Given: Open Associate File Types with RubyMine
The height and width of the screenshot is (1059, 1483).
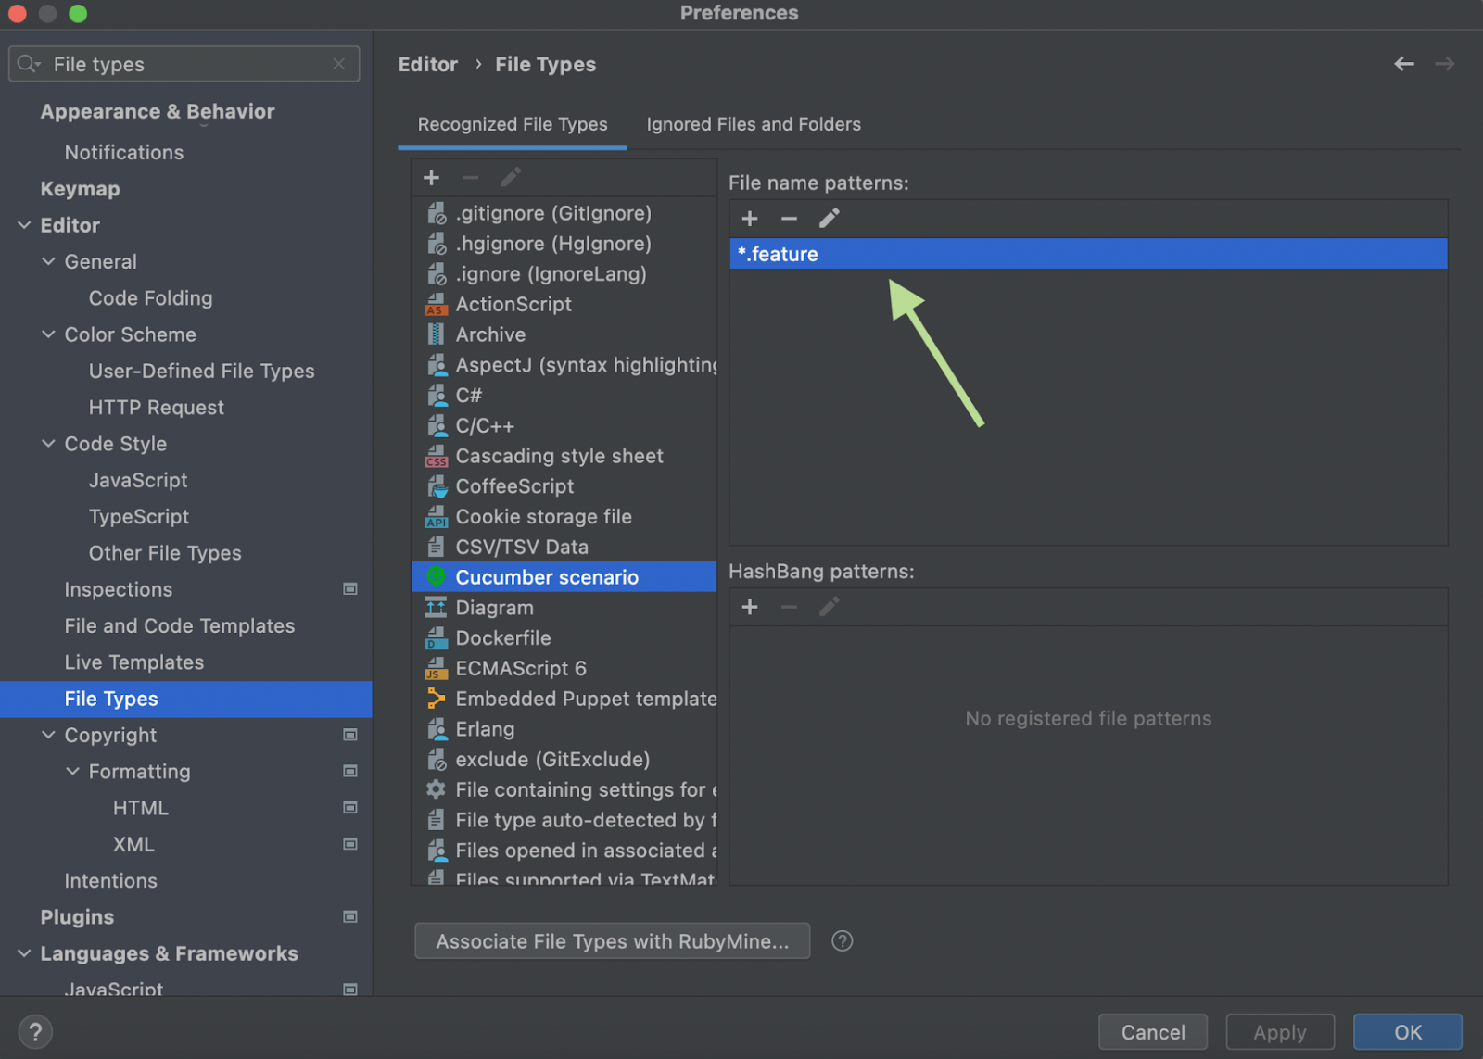Looking at the screenshot, I should pos(613,941).
